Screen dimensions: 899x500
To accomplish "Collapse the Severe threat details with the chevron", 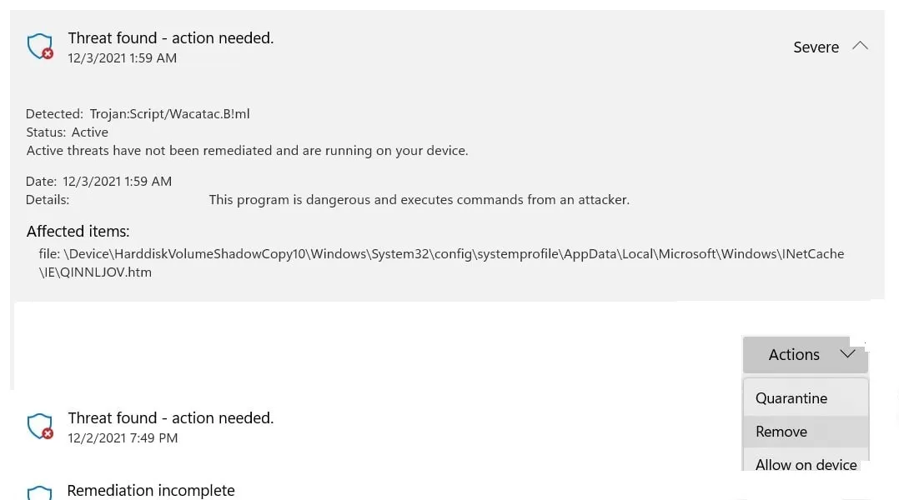I will tap(861, 46).
